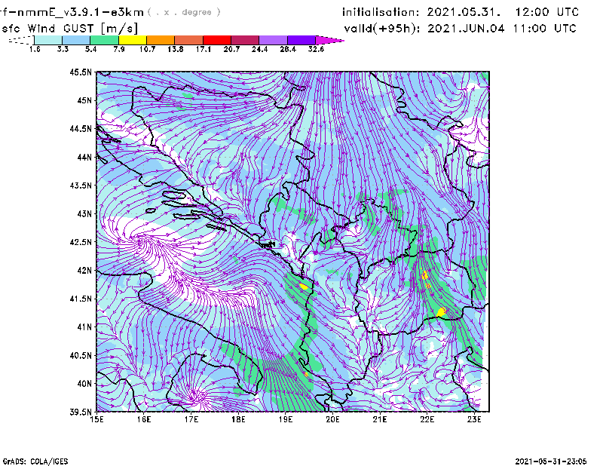Click the lavender 24.4–28.4 legend swatch

pos(273,40)
